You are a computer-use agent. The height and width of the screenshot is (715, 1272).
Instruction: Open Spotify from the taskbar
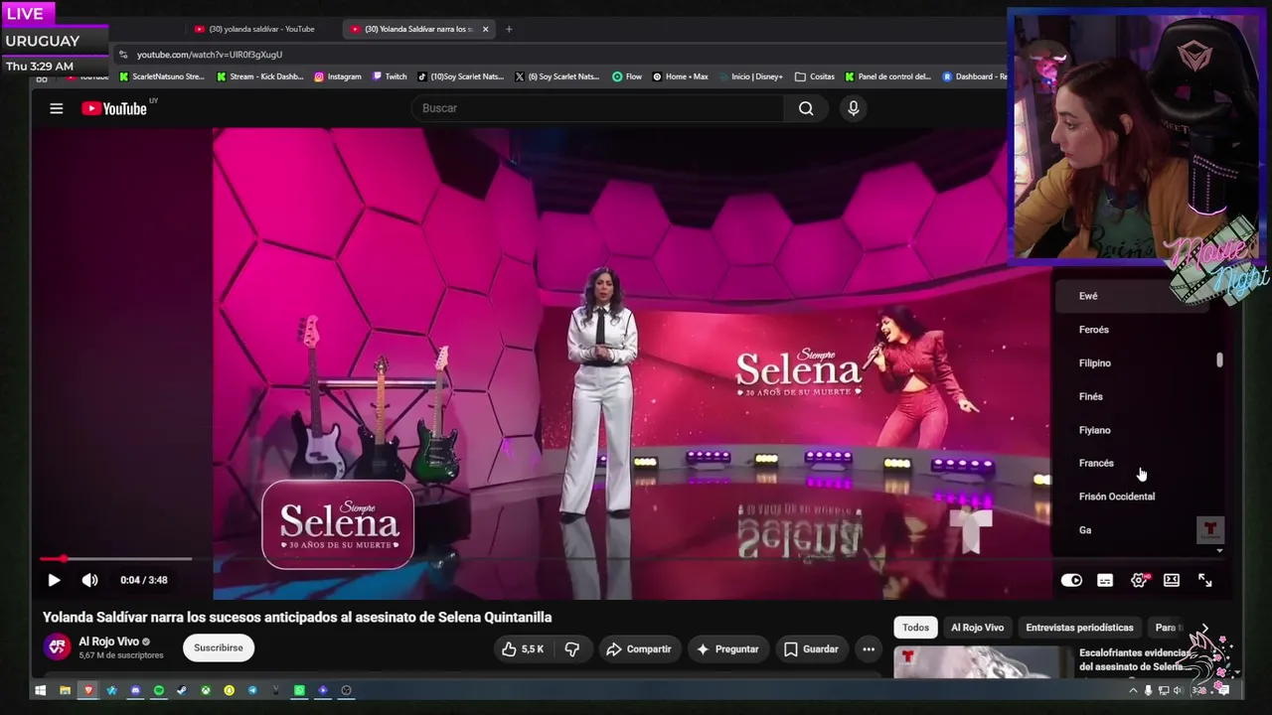click(x=158, y=690)
